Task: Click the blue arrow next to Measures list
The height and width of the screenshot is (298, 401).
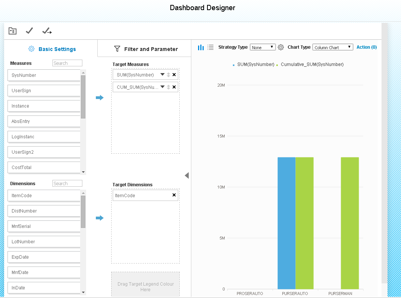Action: click(100, 97)
